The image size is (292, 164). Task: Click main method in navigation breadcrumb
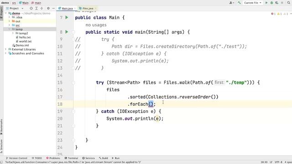[x=36, y=3]
